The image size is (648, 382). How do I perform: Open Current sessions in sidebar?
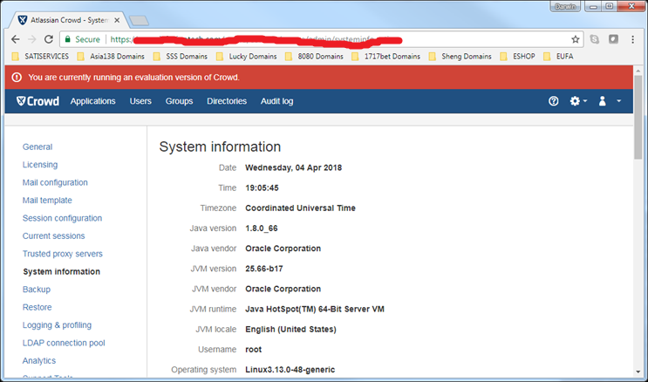54,235
